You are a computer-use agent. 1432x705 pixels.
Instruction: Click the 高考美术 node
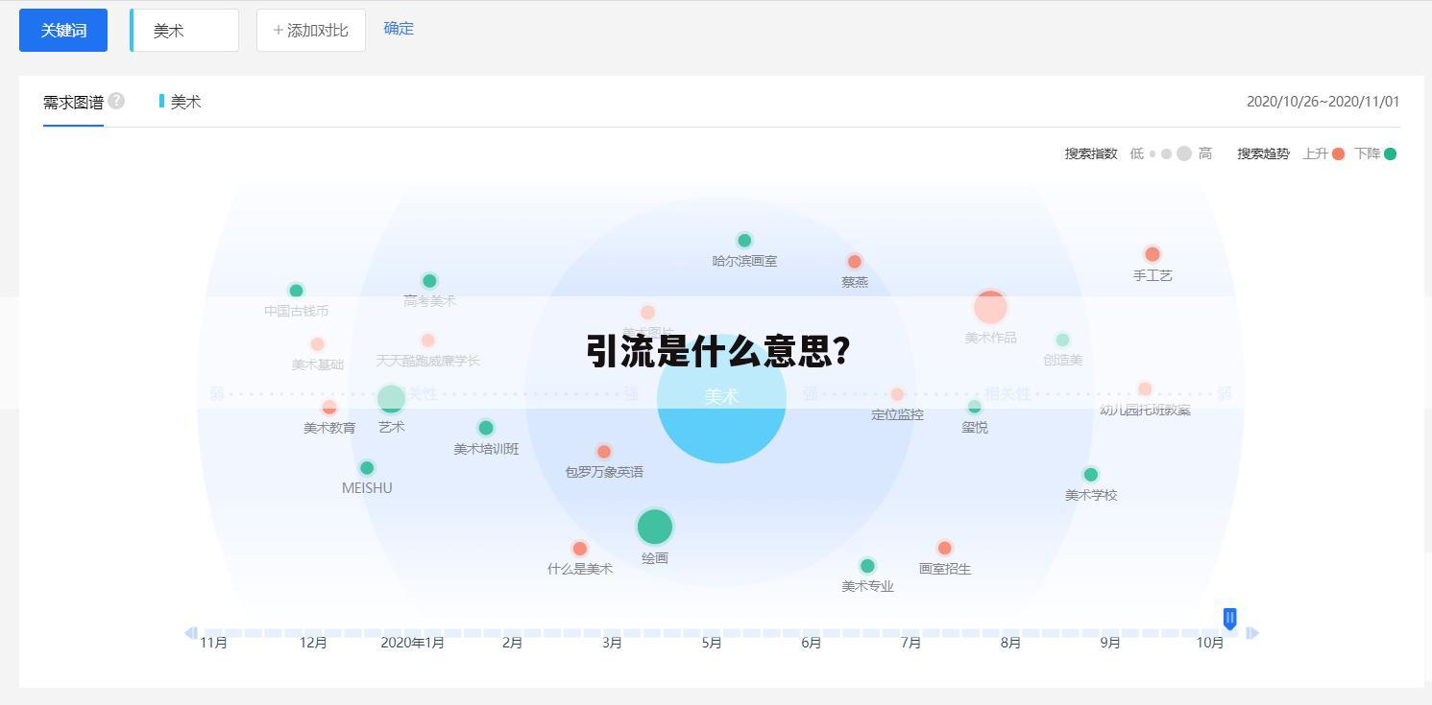(x=429, y=281)
